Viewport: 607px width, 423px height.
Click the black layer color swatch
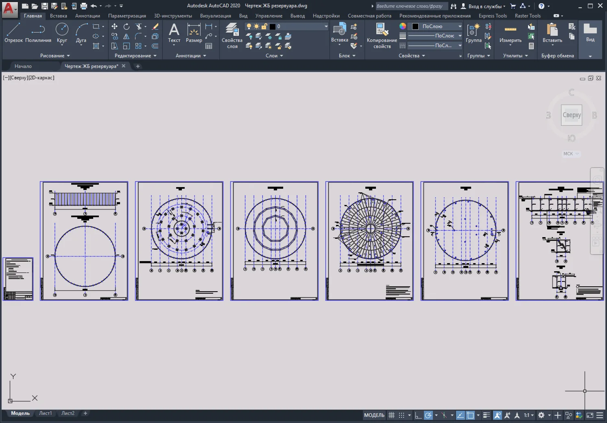click(x=273, y=26)
